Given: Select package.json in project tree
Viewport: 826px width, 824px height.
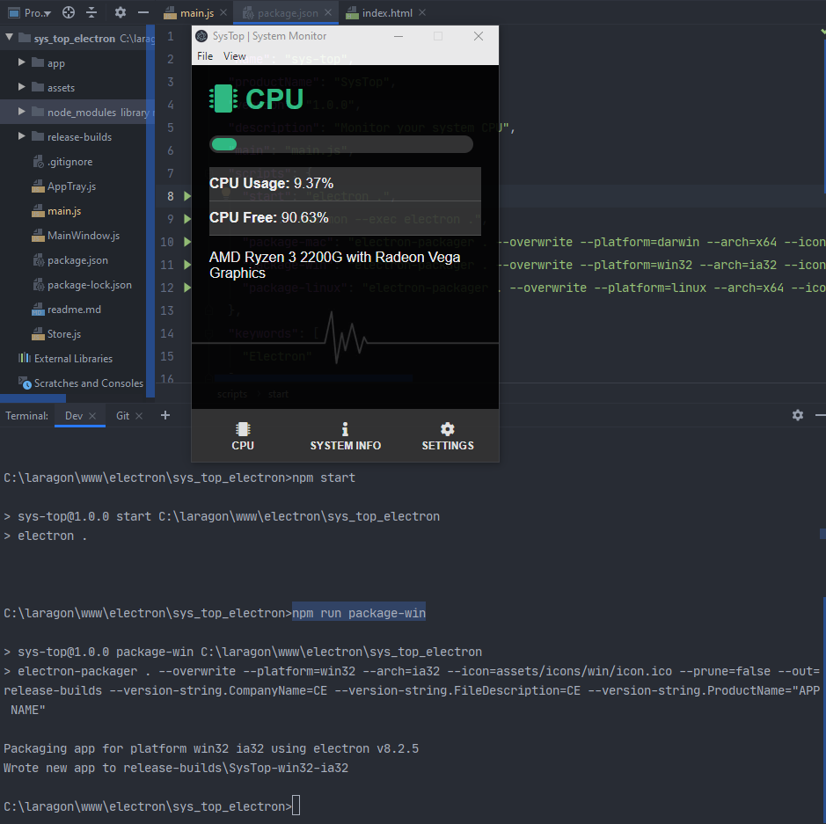Looking at the screenshot, I should (77, 260).
